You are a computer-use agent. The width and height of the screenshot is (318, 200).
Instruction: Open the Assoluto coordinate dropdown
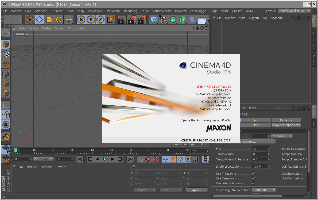[x=145, y=190]
